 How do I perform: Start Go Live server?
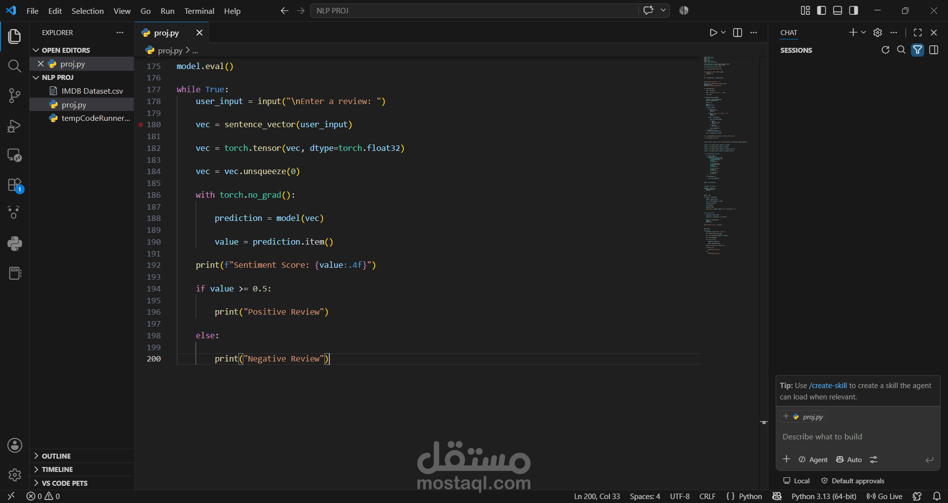884,496
